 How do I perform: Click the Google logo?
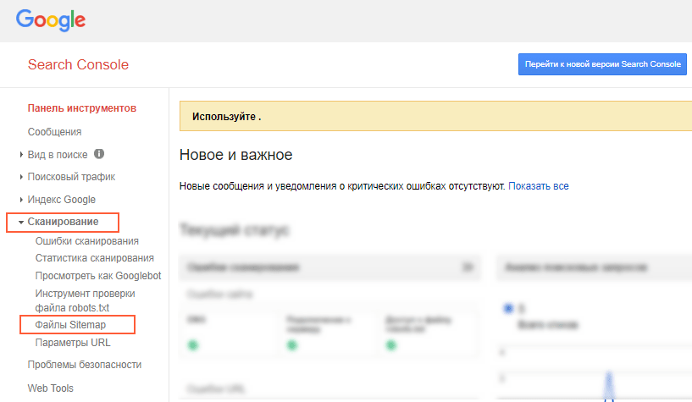(x=51, y=20)
